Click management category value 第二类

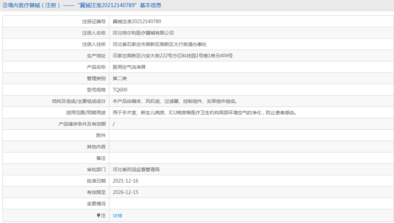pyautogui.click(x=120, y=78)
